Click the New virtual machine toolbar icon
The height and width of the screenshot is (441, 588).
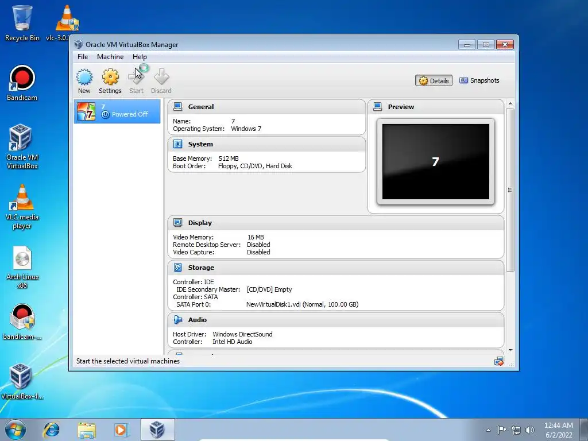84,77
